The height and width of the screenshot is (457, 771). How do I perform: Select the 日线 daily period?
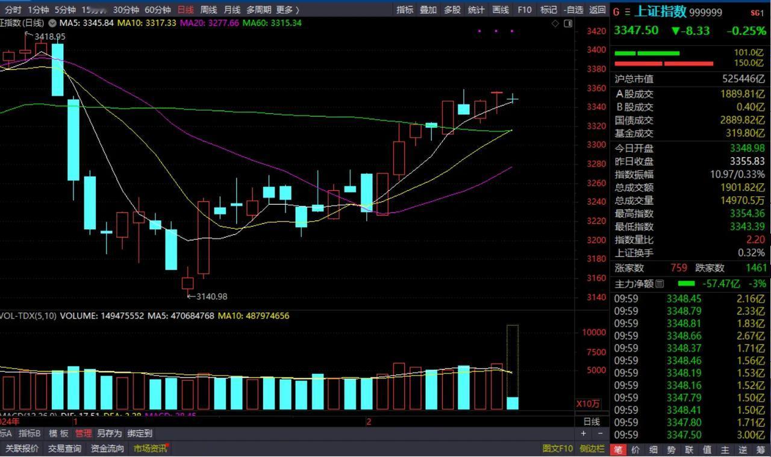tap(186, 10)
